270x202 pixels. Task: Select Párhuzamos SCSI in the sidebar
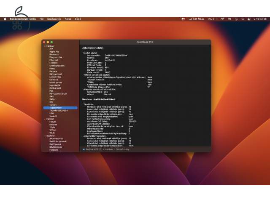58,94
